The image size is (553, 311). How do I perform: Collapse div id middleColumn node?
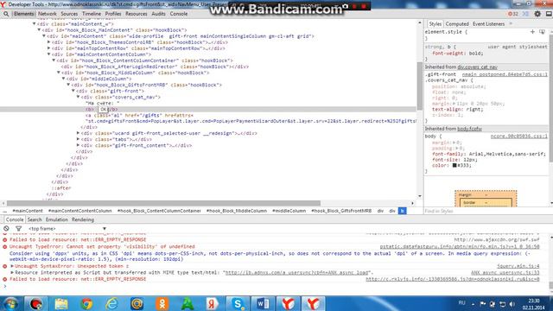click(64, 79)
